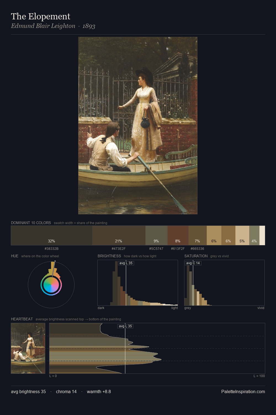This screenshot has height=415, width=276.
Task: Click the 'SATURATION' section heading
Action: [x=196, y=256]
